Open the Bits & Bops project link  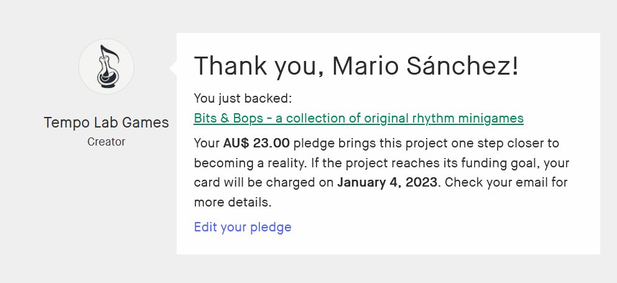pyautogui.click(x=358, y=118)
